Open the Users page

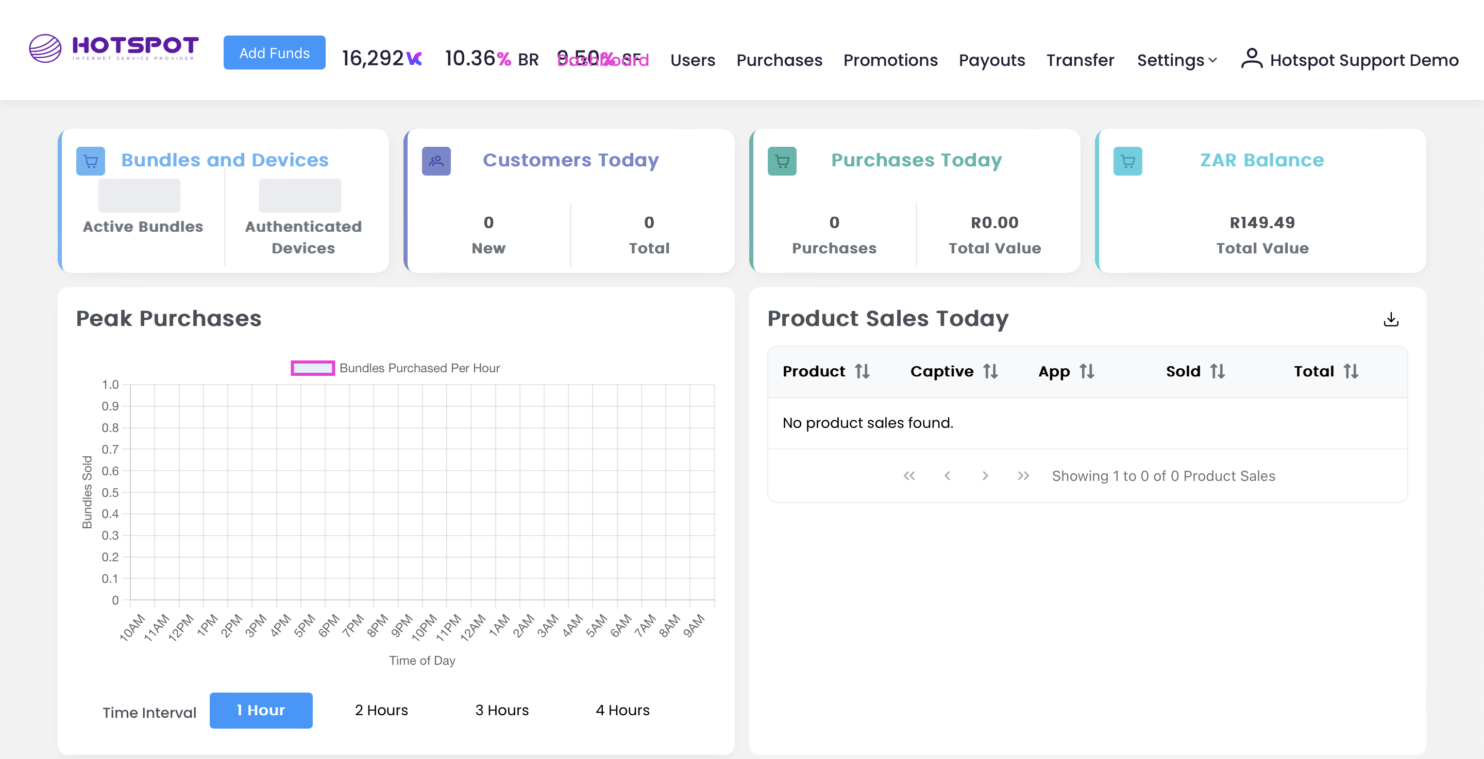pyautogui.click(x=693, y=60)
